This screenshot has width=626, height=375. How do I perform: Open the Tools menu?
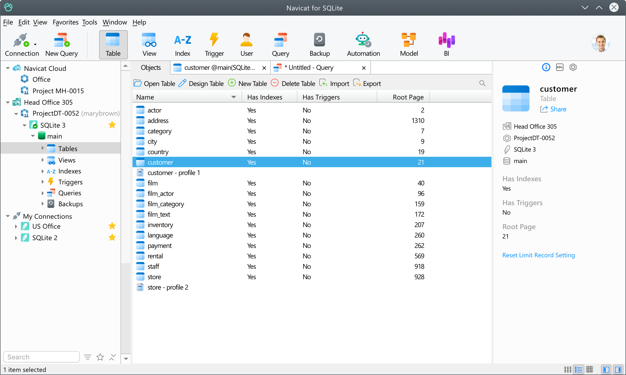tap(89, 22)
